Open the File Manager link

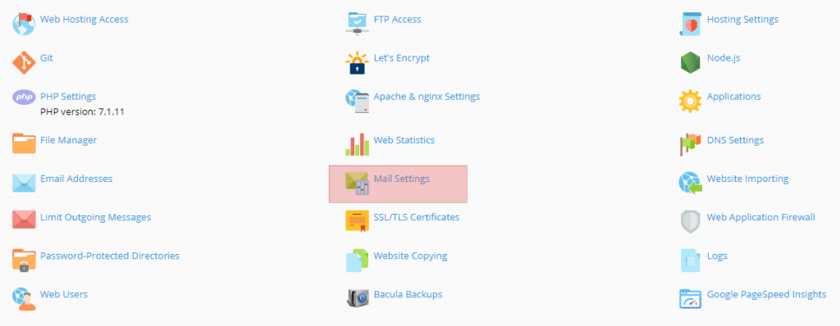[69, 140]
